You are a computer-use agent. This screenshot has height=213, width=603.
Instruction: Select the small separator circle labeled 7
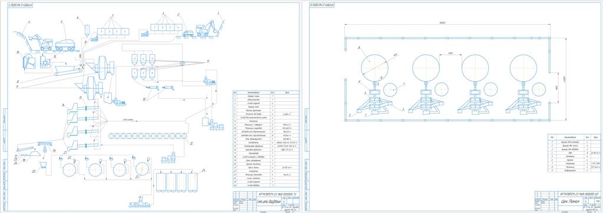pyautogui.click(x=391, y=89)
